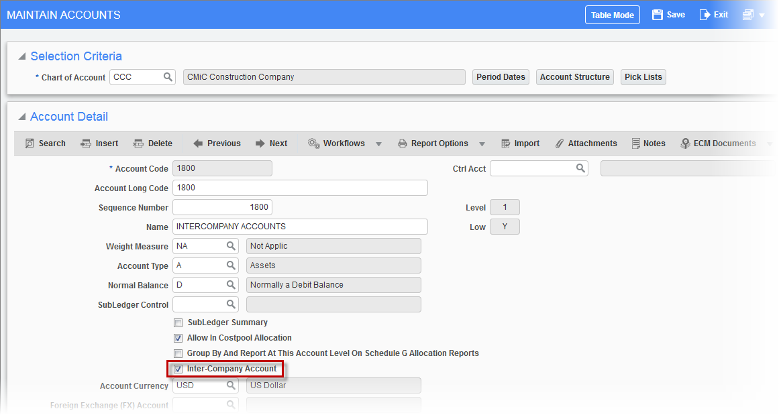Open the SubLedger Control lookup magnifier
This screenshot has height=415, width=779.
pos(231,304)
